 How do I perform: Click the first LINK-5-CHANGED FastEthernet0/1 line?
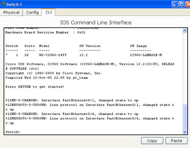[x=72, y=100]
